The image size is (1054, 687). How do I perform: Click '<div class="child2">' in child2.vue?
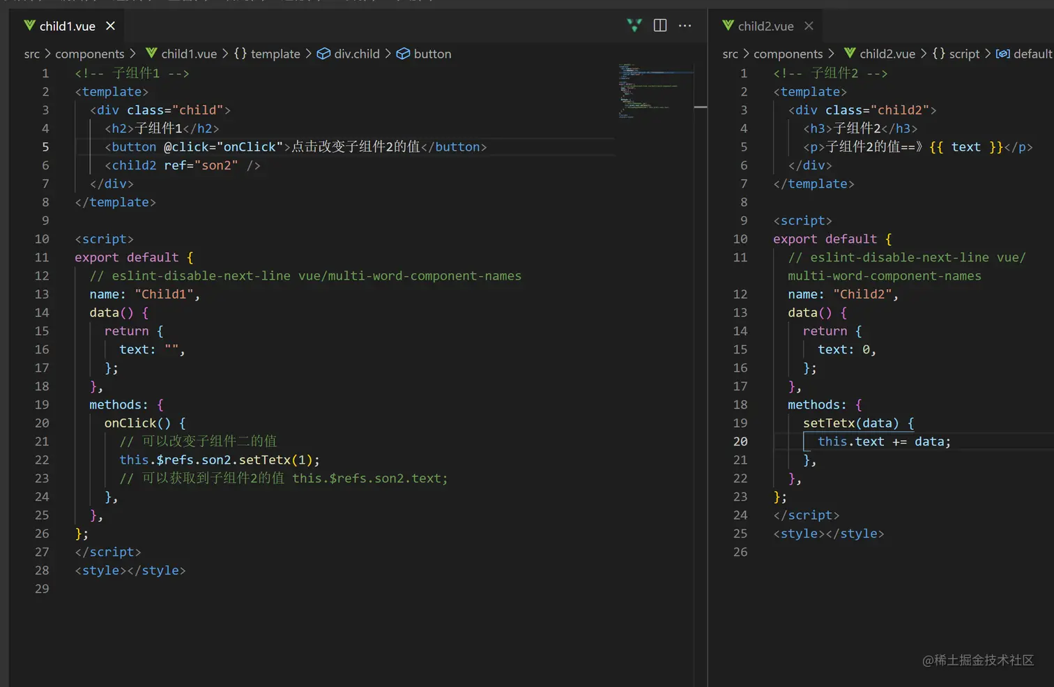(862, 110)
